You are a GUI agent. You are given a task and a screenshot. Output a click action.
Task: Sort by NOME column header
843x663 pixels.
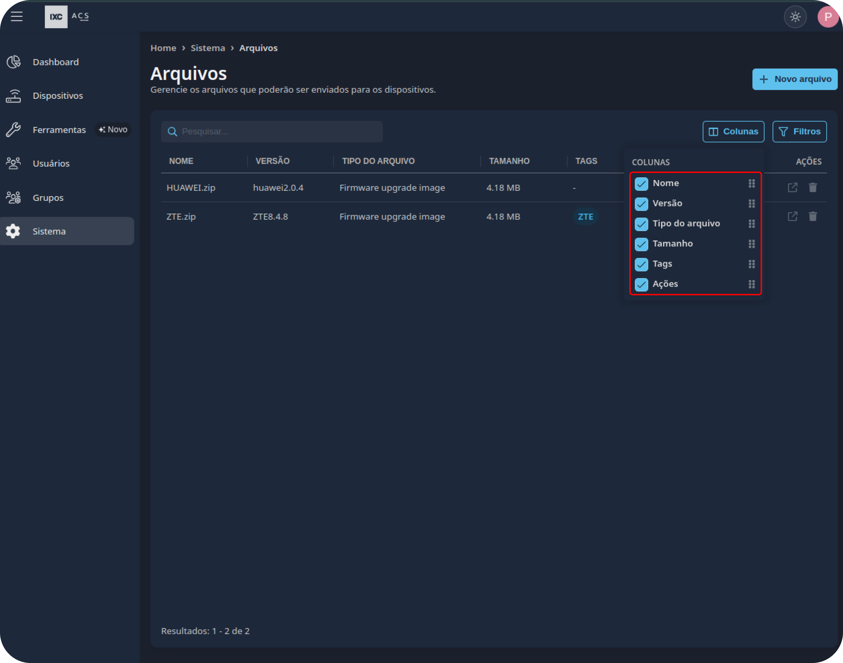click(181, 161)
